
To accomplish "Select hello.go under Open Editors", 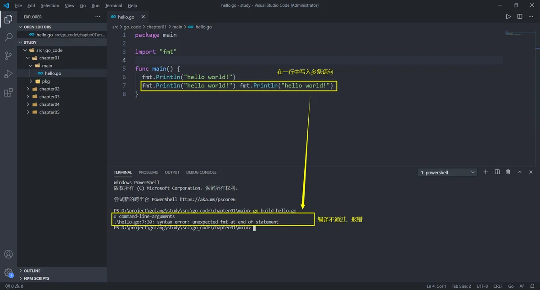I will pyautogui.click(x=62, y=34).
